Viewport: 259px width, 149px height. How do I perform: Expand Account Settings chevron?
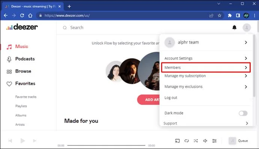(x=246, y=58)
